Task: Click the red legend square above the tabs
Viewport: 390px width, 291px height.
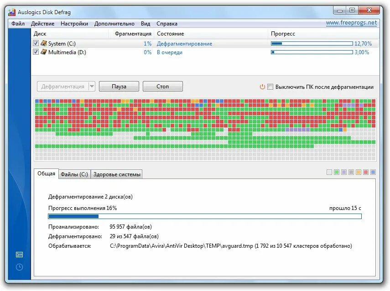Action: [365, 172]
